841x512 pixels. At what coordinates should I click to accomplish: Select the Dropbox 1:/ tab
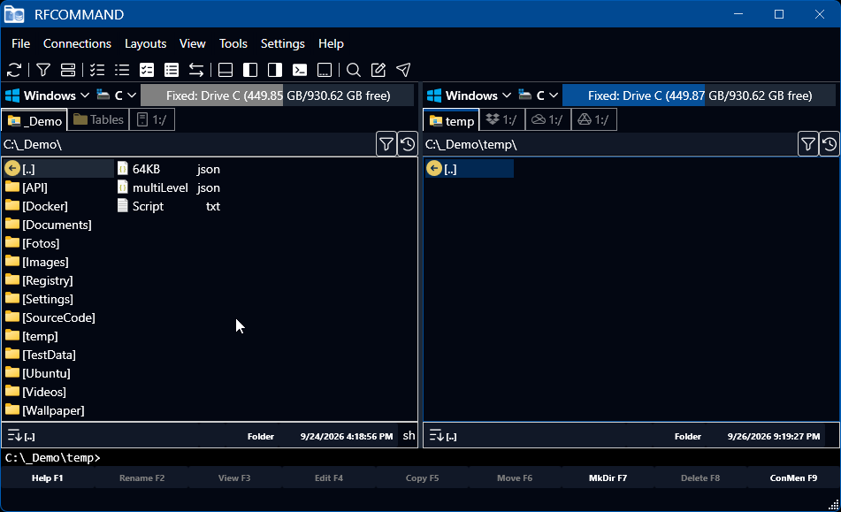(502, 119)
